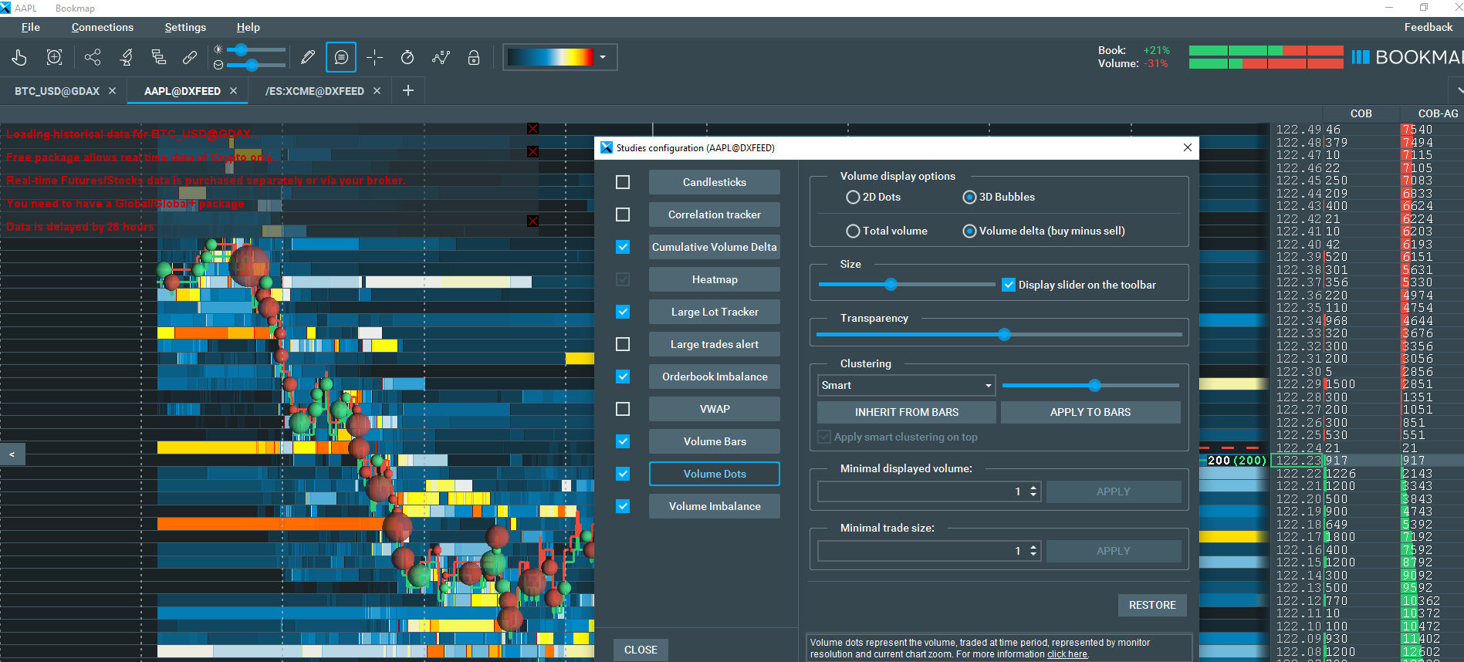Click the padlock icon in toolbar
Viewport: 1464px width, 662px height.
474,57
